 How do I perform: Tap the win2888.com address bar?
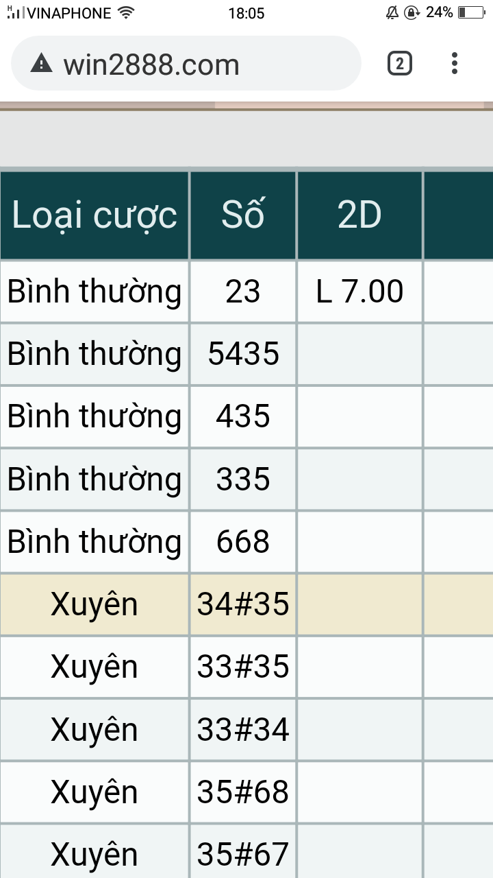point(186,64)
